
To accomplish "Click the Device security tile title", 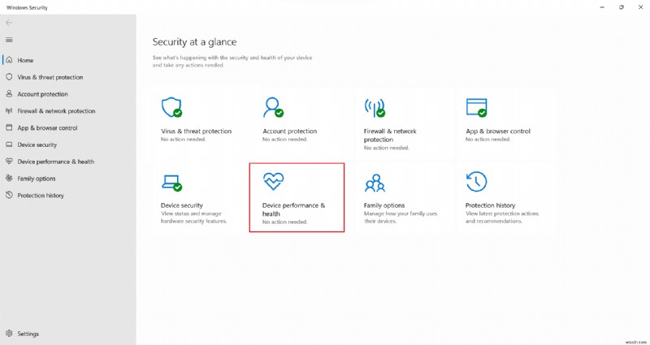I will 181,205.
